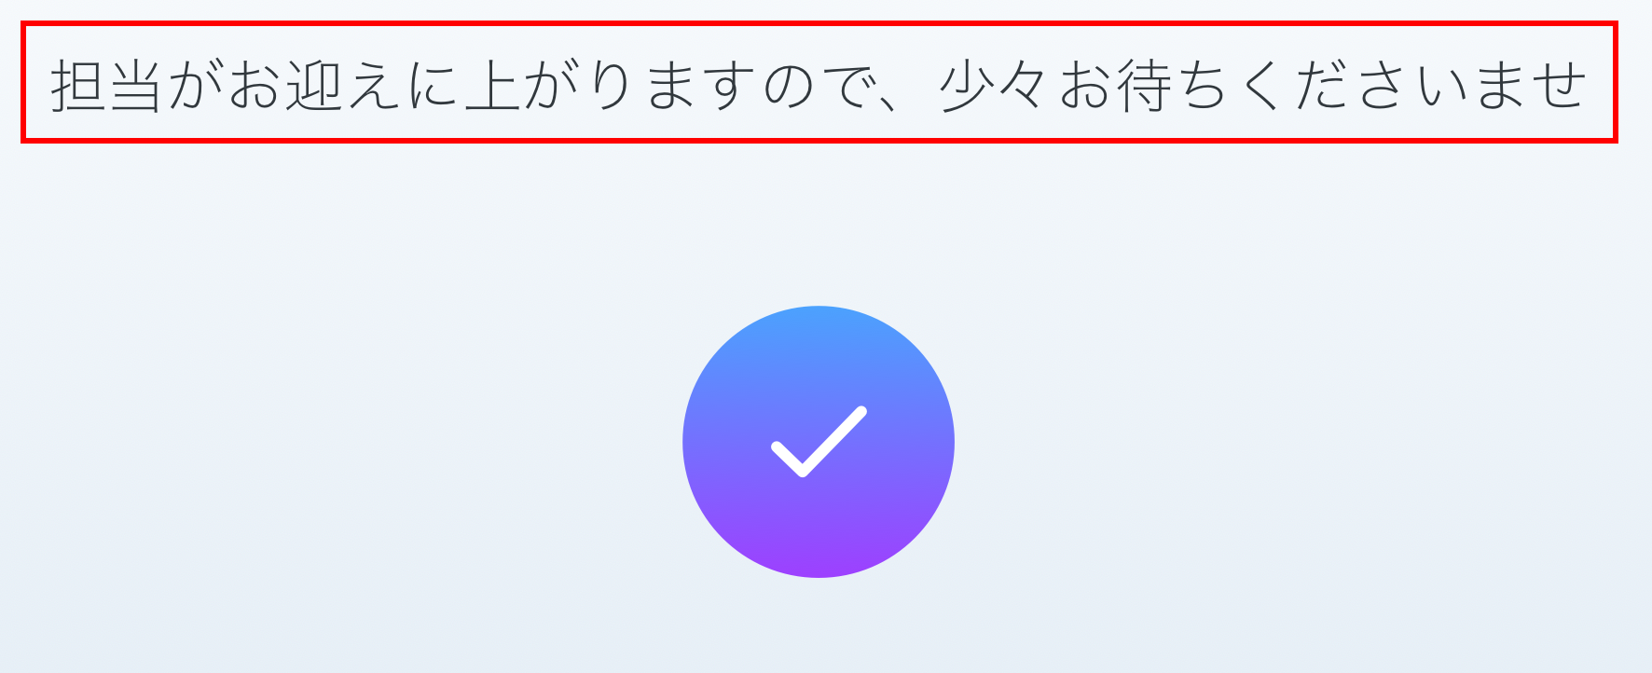Select the blue-purple confirmation badge
This screenshot has height=673, width=1652.
click(819, 442)
